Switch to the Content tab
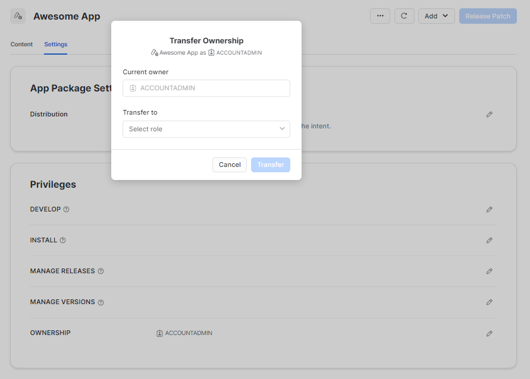Image resolution: width=530 pixels, height=379 pixels. (x=21, y=44)
